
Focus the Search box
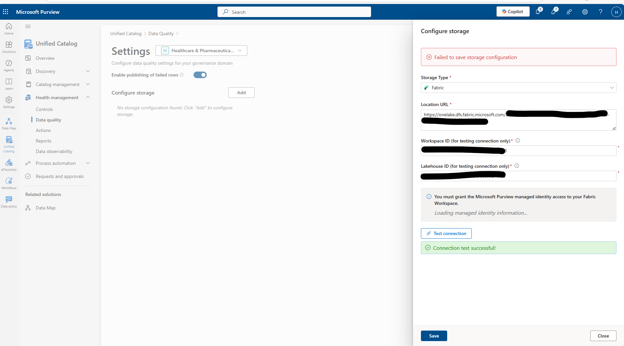coord(294,12)
